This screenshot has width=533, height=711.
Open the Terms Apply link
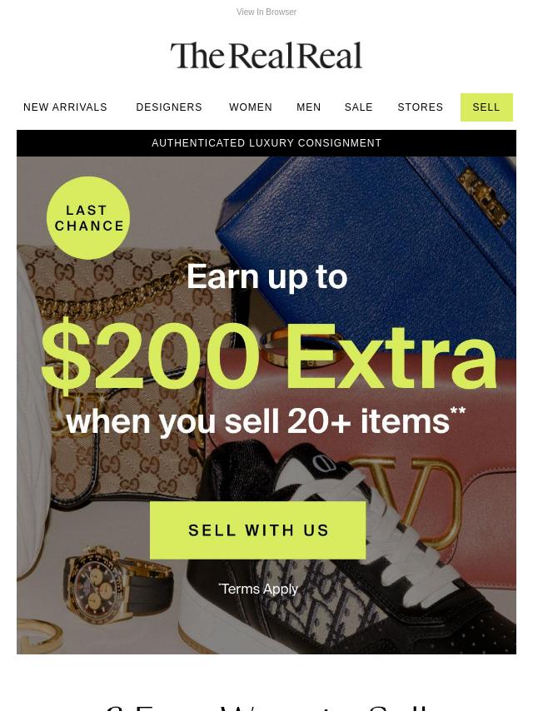(x=258, y=589)
